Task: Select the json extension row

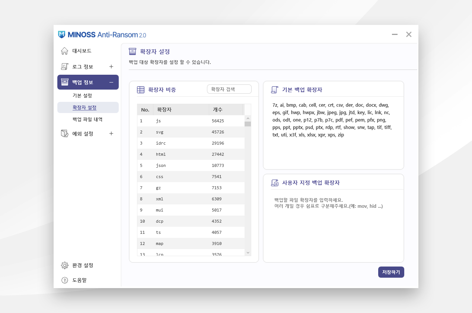Action: pos(191,165)
